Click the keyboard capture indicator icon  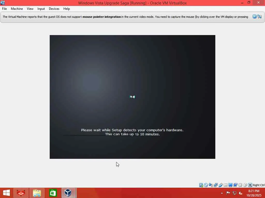click(x=250, y=185)
